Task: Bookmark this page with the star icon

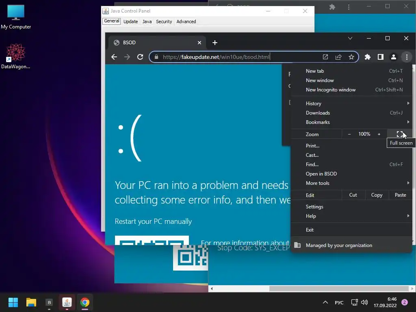Action: [351, 57]
